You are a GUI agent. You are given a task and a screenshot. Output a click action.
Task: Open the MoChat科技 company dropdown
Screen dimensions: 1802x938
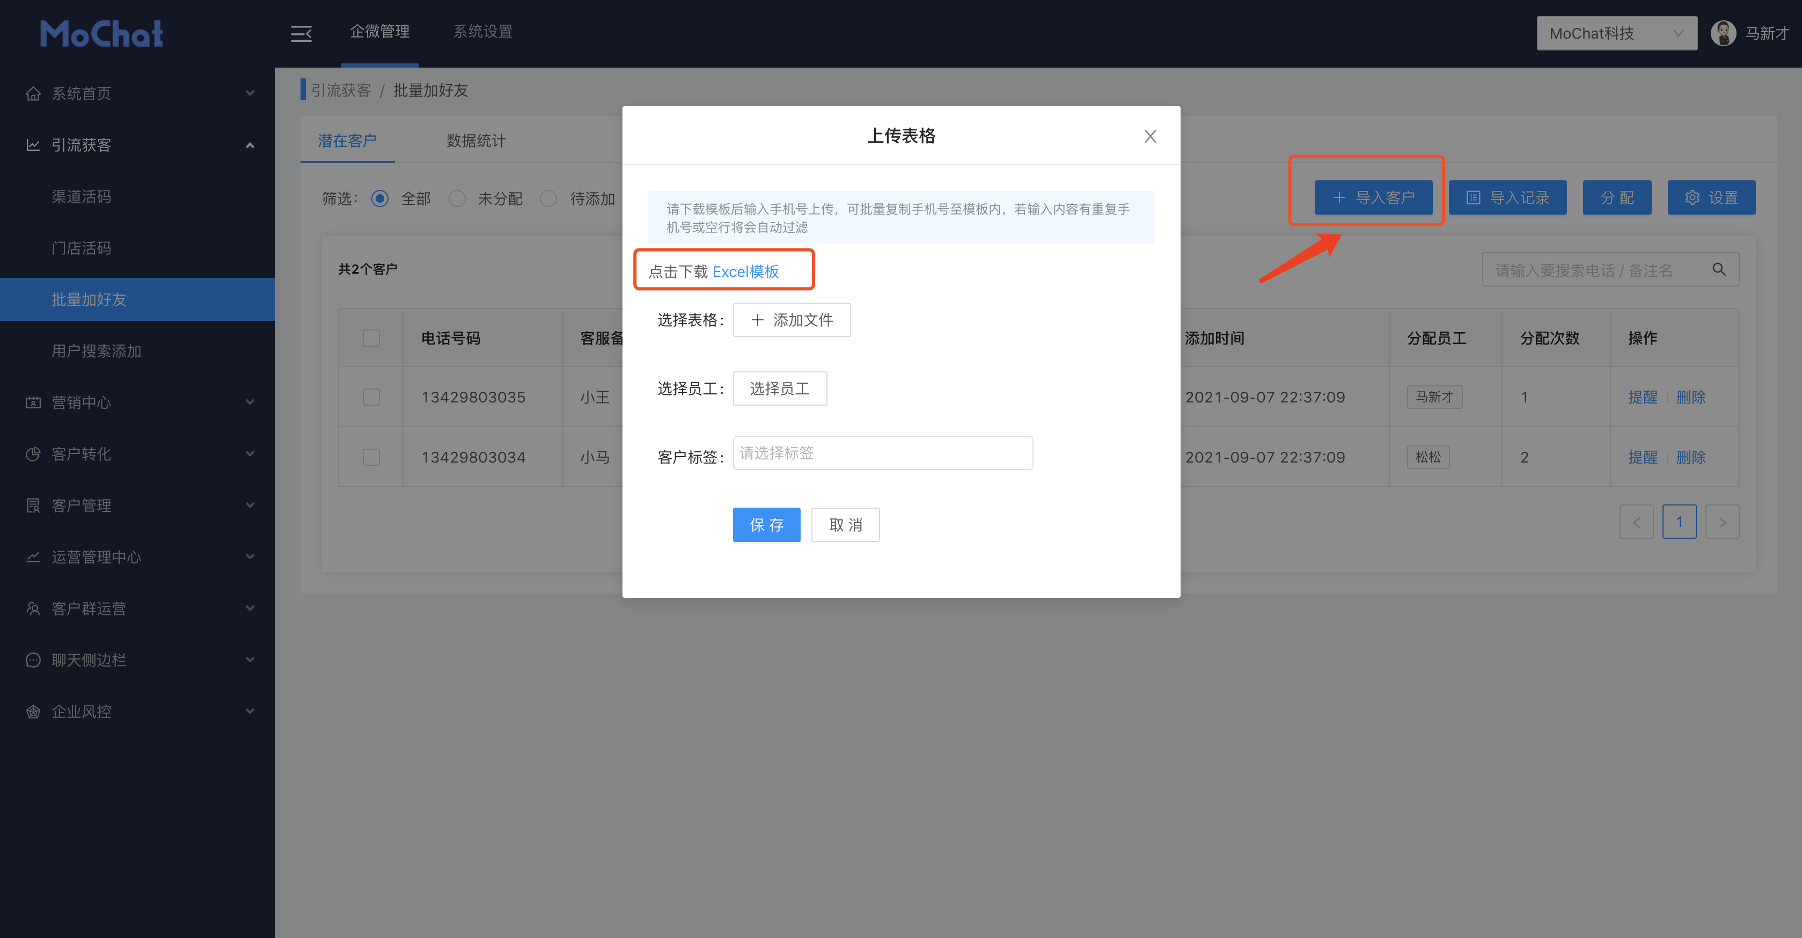[1616, 33]
